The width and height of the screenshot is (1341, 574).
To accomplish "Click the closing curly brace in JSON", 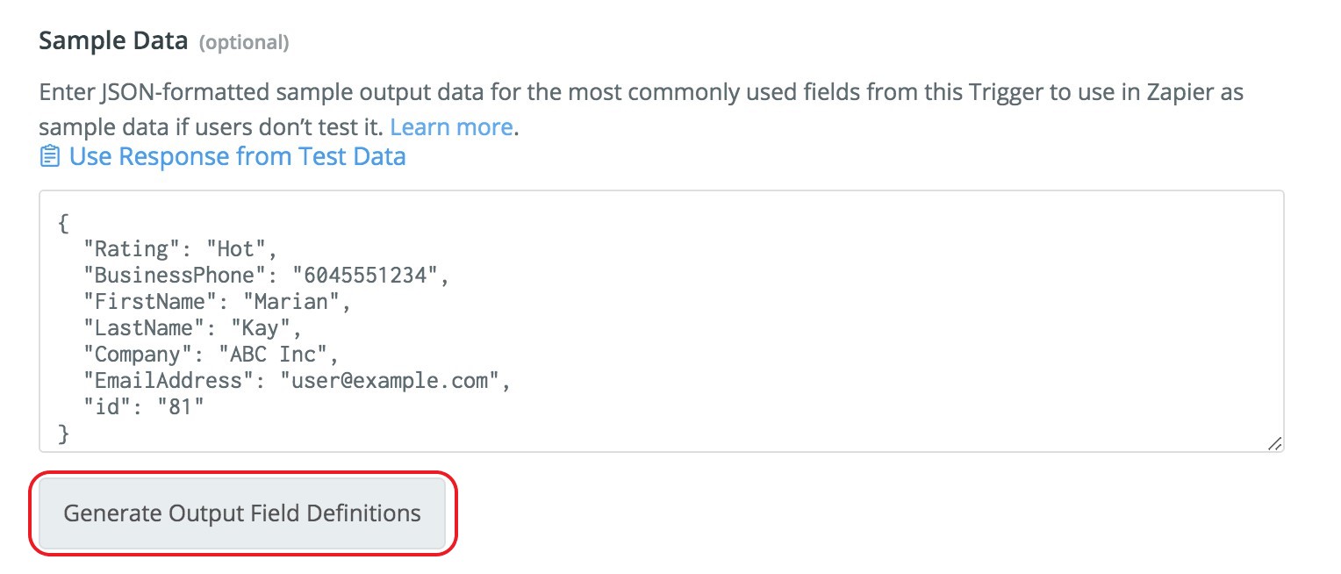I will pos(63,434).
